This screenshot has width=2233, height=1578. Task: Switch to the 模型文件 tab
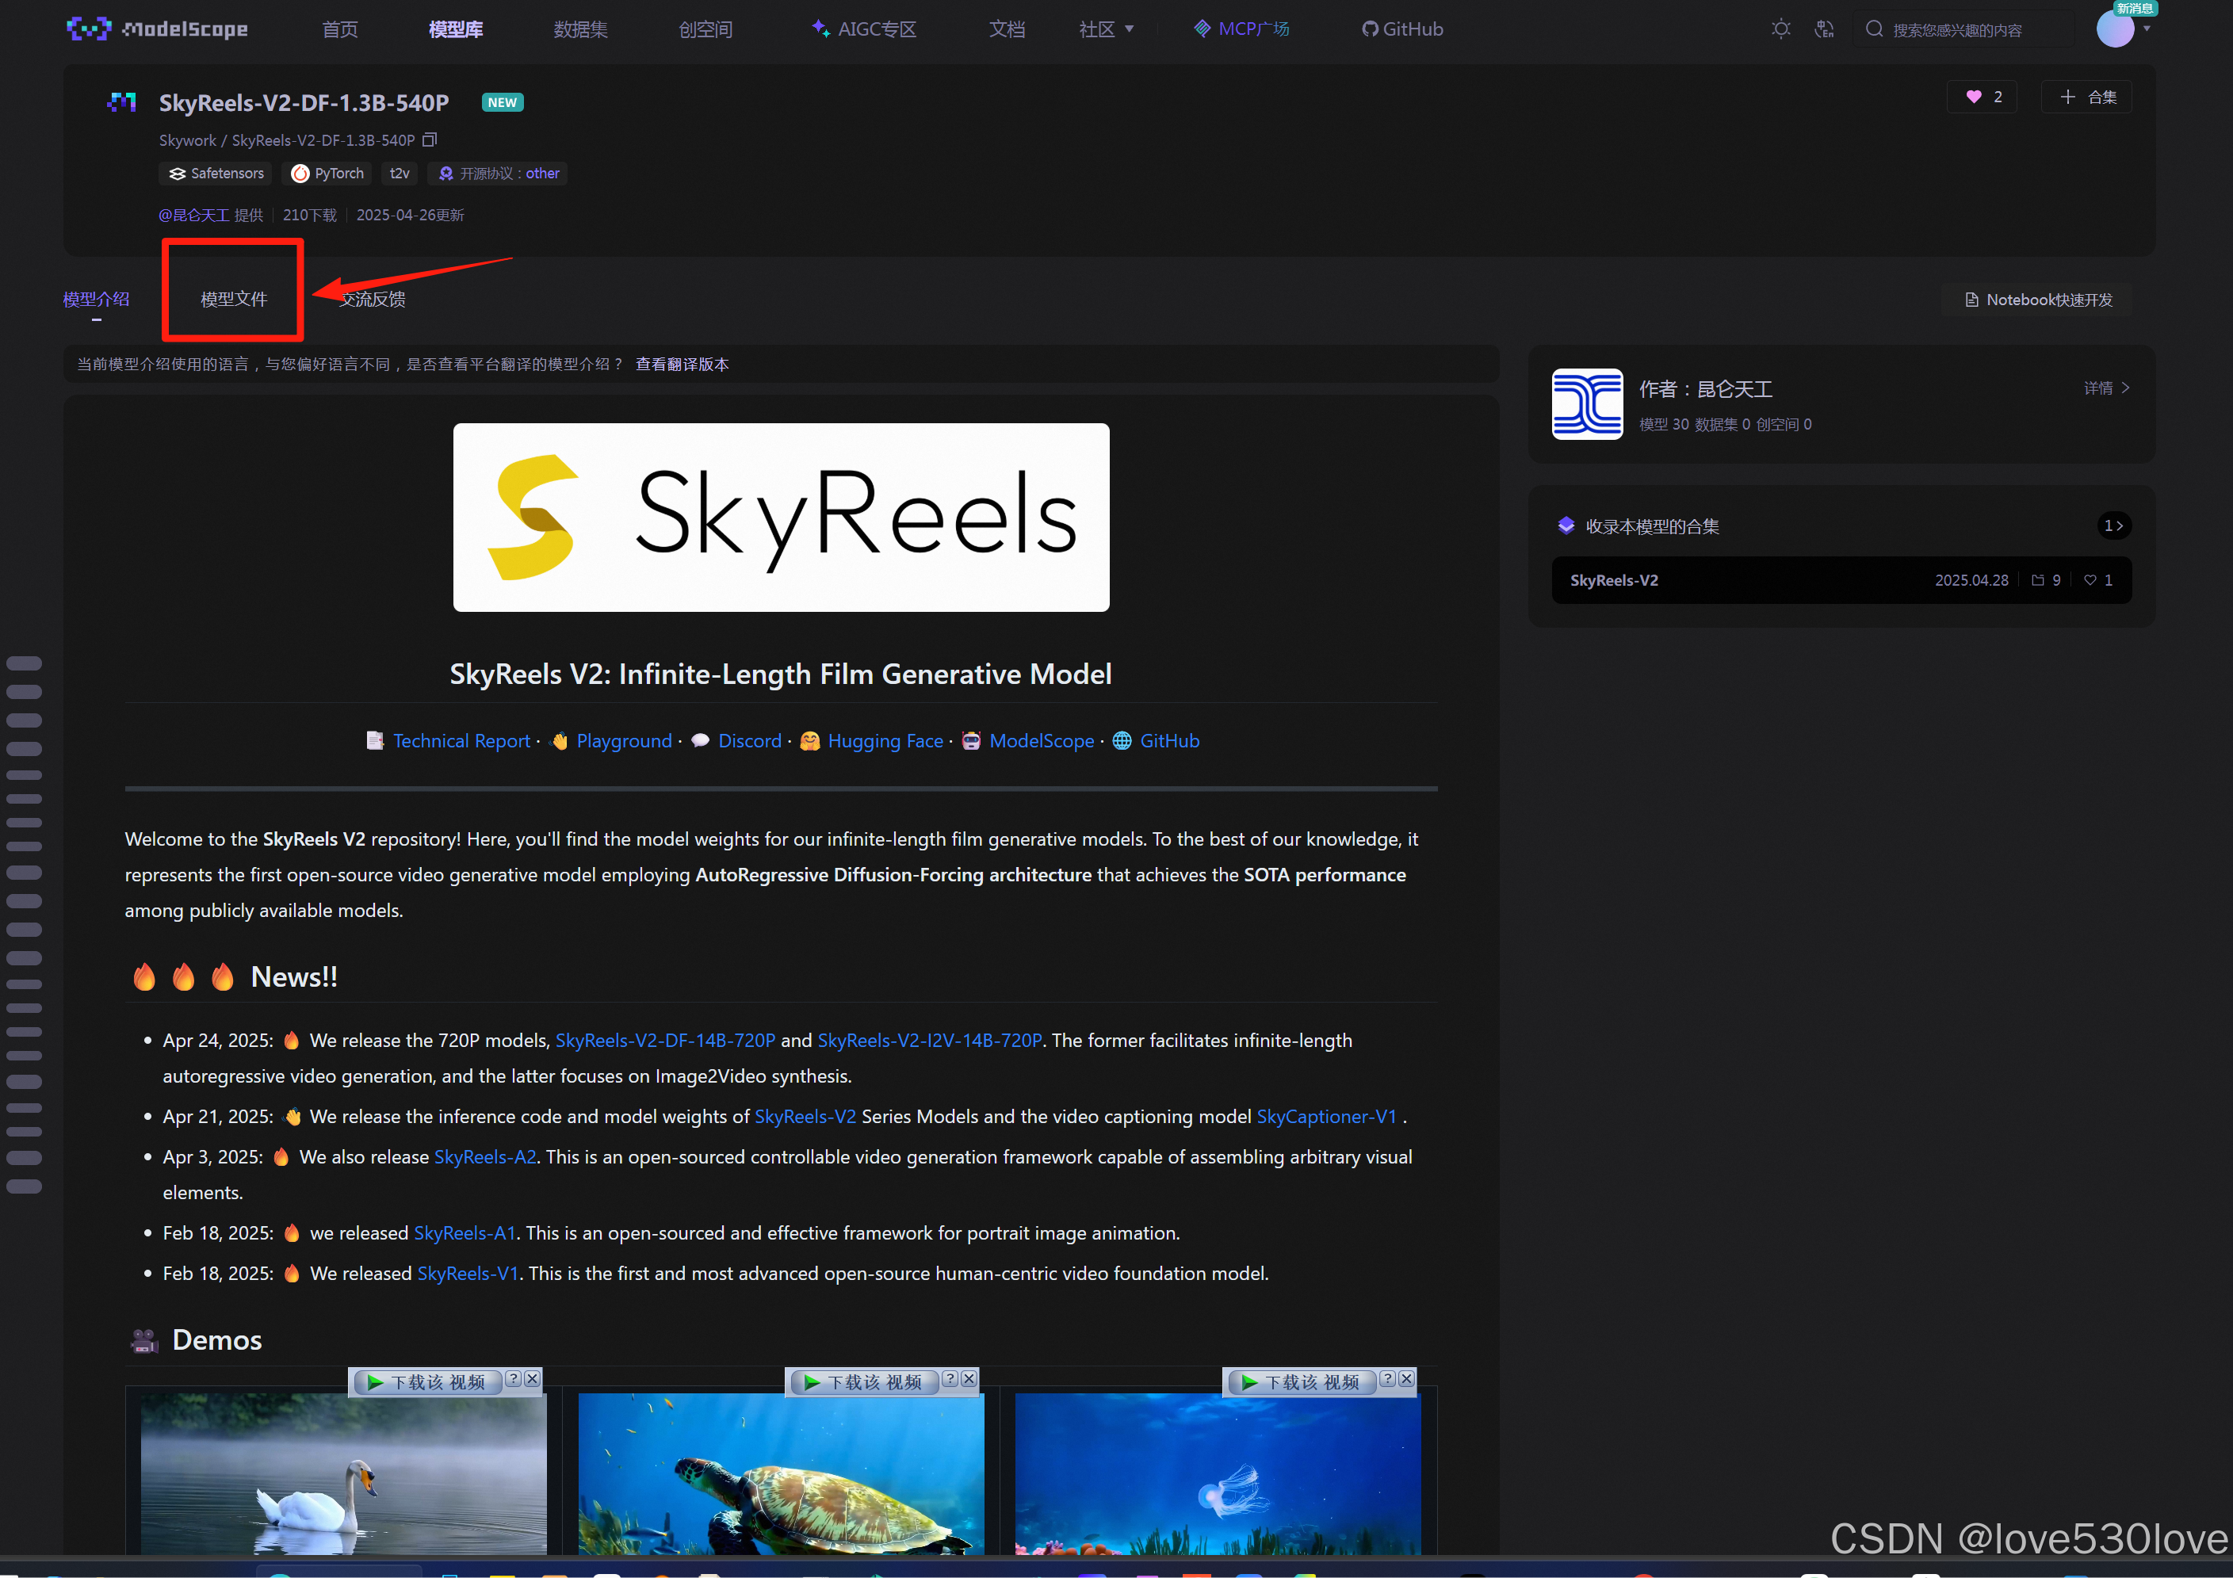[x=233, y=300]
